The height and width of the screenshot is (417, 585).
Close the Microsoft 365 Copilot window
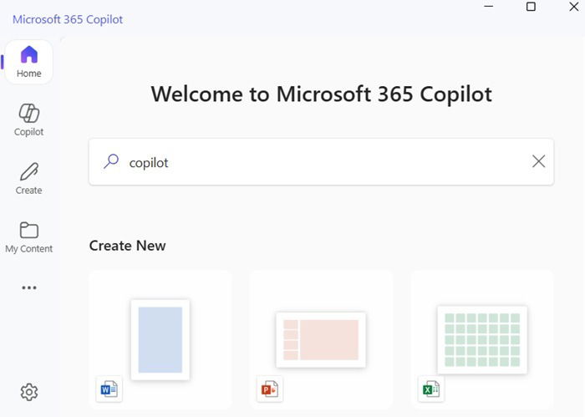(x=573, y=7)
